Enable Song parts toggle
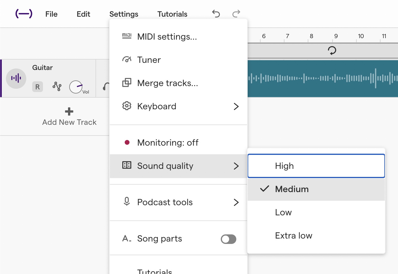This screenshot has width=398, height=274. [228, 239]
